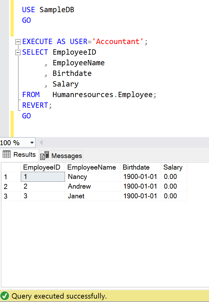
Task: Collapse the SELECT EmployeeID statement outline
Action: point(18,52)
